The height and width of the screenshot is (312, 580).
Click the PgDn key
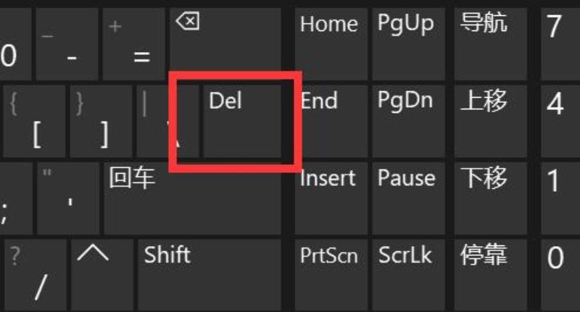pyautogui.click(x=408, y=121)
